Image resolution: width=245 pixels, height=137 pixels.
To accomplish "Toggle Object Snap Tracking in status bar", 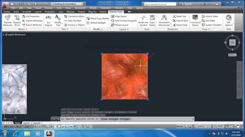I will (63, 127).
